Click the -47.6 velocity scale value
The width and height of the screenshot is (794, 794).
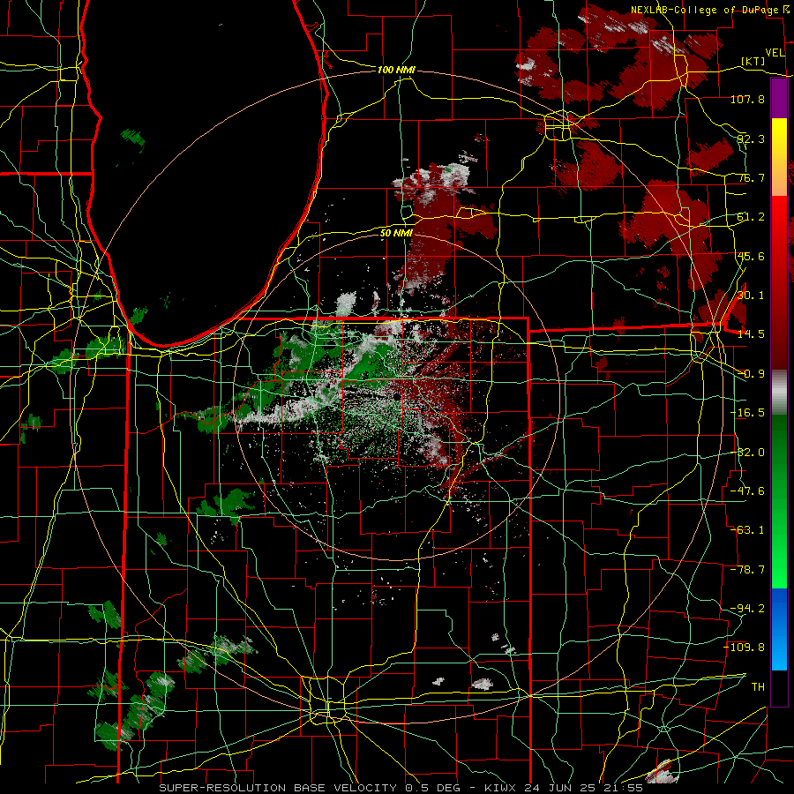(747, 491)
